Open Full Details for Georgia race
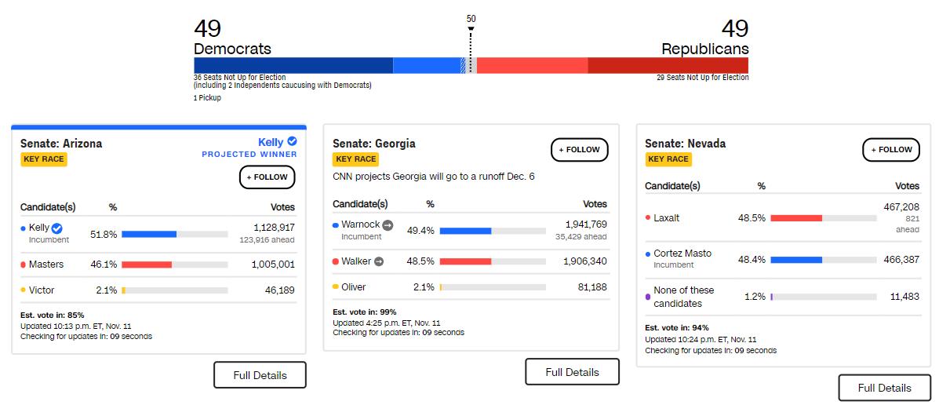Image resolution: width=939 pixels, height=405 pixels. pos(572,372)
